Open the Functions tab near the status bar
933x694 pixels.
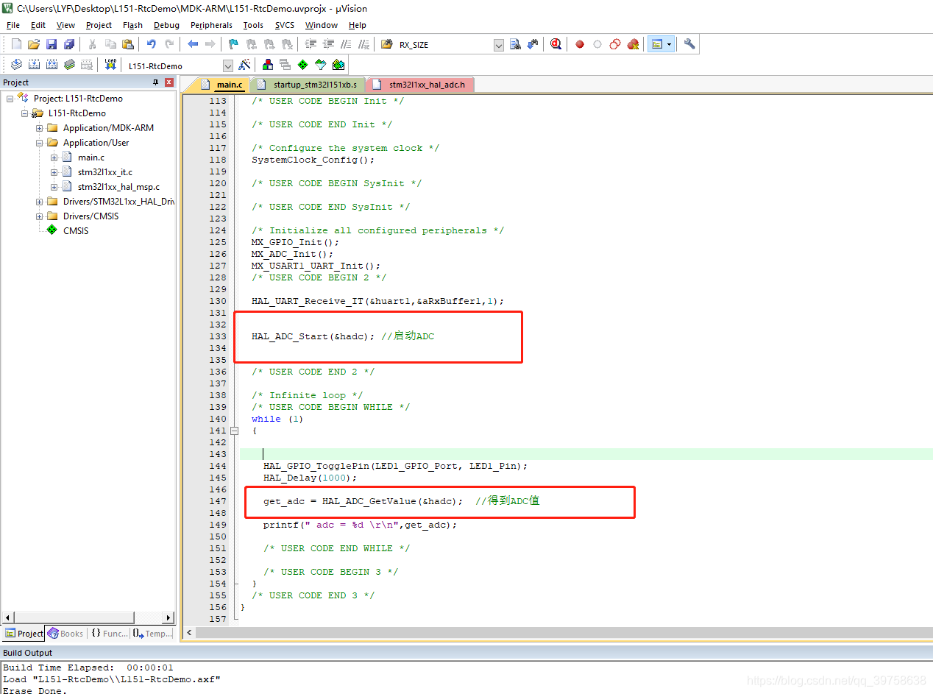tap(109, 633)
